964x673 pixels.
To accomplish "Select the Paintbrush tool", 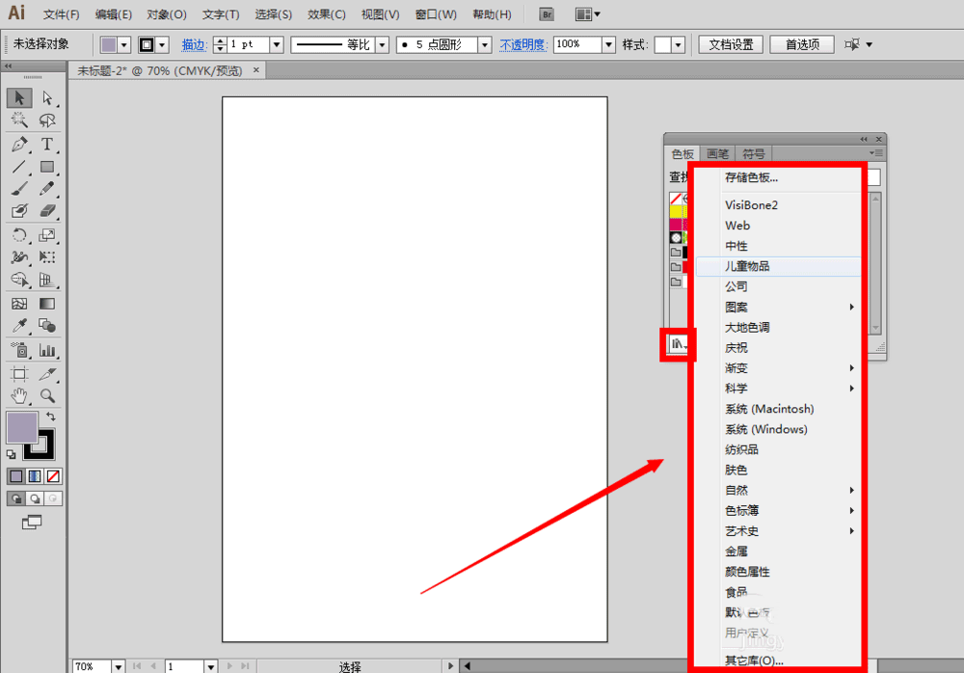I will (x=19, y=189).
